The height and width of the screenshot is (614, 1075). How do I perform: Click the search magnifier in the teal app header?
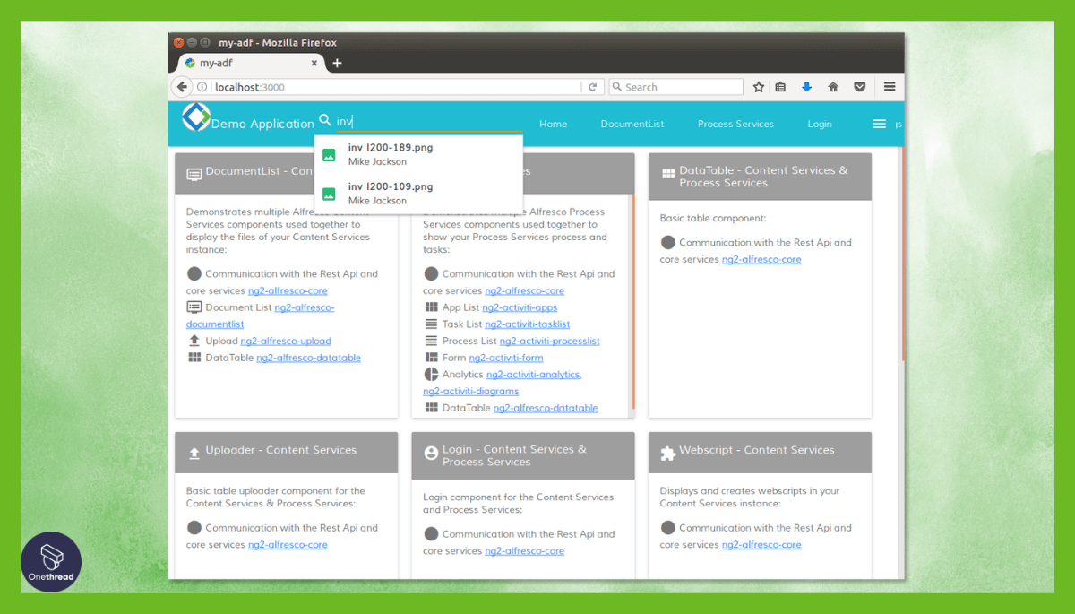click(x=323, y=119)
